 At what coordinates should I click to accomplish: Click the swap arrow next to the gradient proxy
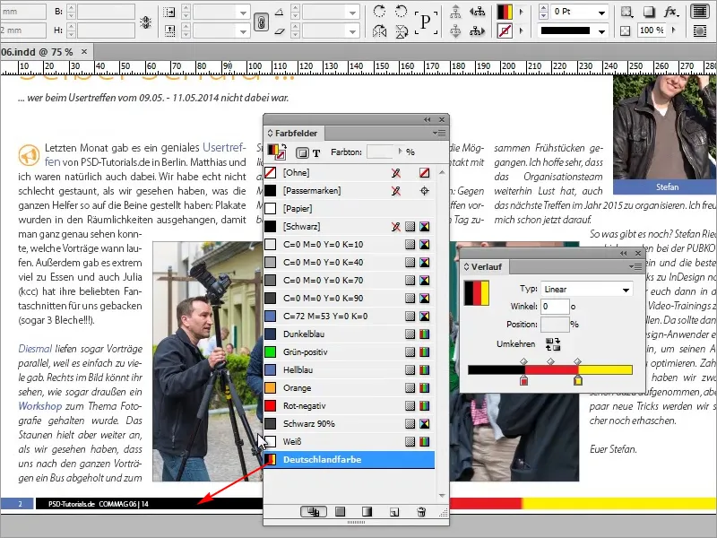pos(285,145)
